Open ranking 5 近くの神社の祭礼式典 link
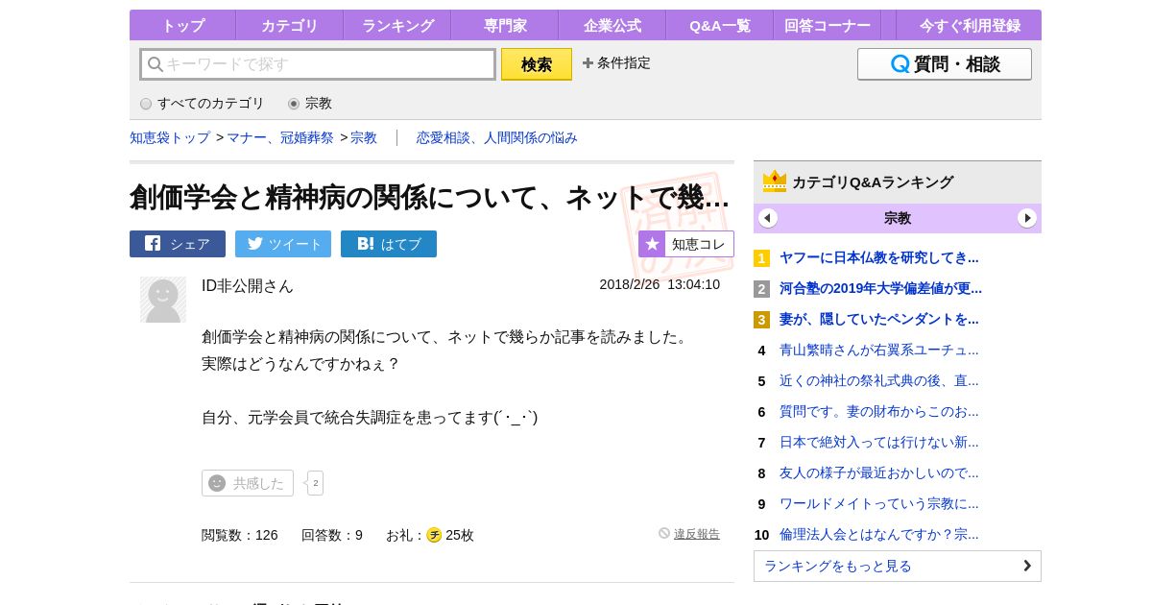The width and height of the screenshot is (1152, 605). (x=879, y=380)
